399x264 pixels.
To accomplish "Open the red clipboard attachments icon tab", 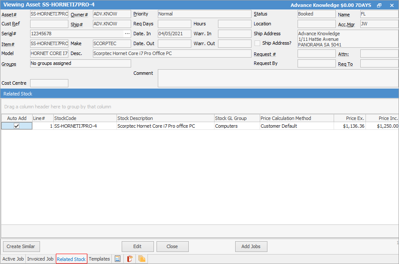I will pyautogui.click(x=129, y=259).
